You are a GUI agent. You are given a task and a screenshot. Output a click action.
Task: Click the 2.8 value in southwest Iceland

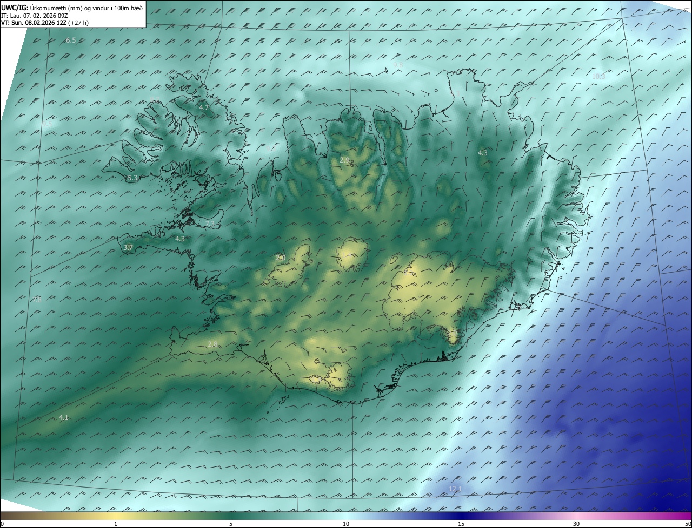click(x=212, y=344)
